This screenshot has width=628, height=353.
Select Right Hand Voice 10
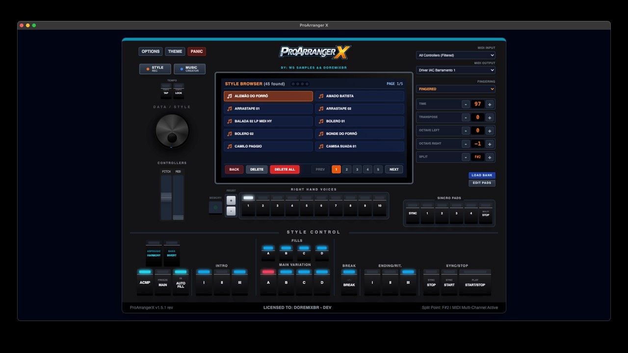coord(380,205)
